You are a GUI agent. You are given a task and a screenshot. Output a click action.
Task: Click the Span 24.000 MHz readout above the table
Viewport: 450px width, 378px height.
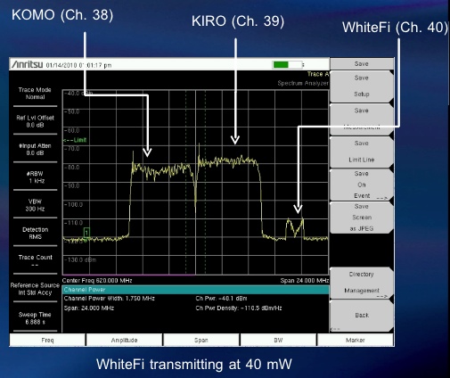[305, 280]
